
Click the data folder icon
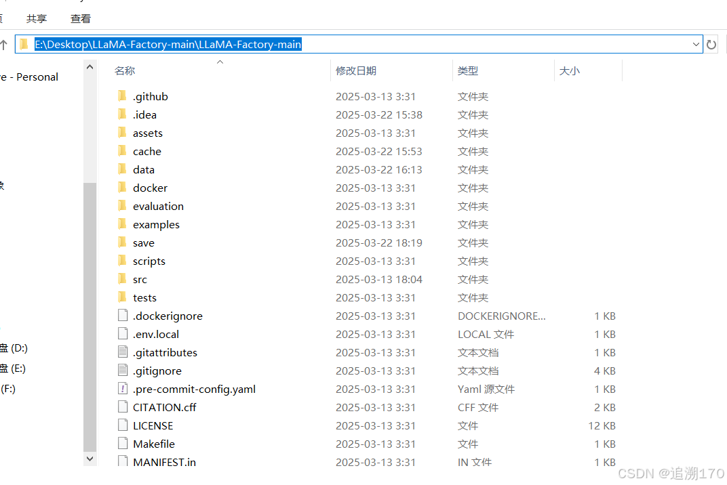pos(122,169)
